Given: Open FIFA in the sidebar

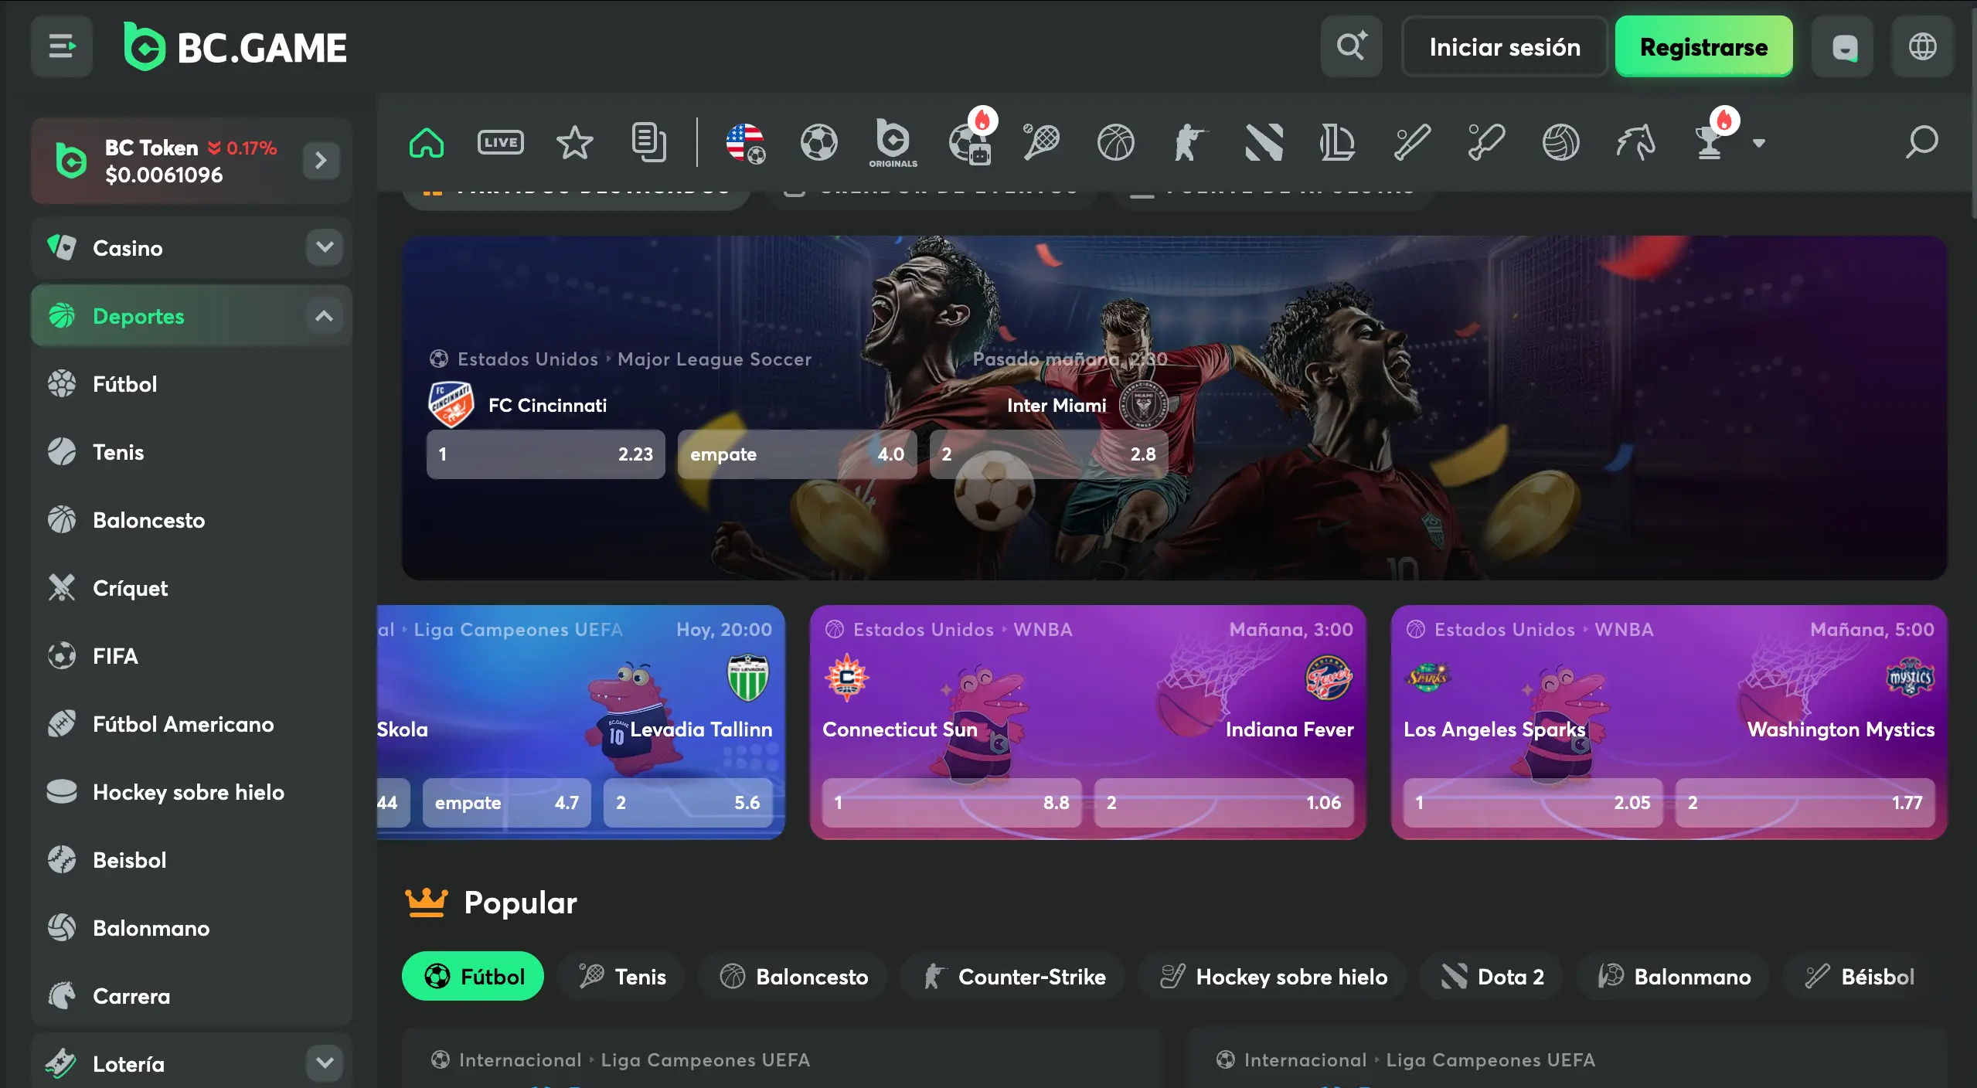Looking at the screenshot, I should pos(192,656).
